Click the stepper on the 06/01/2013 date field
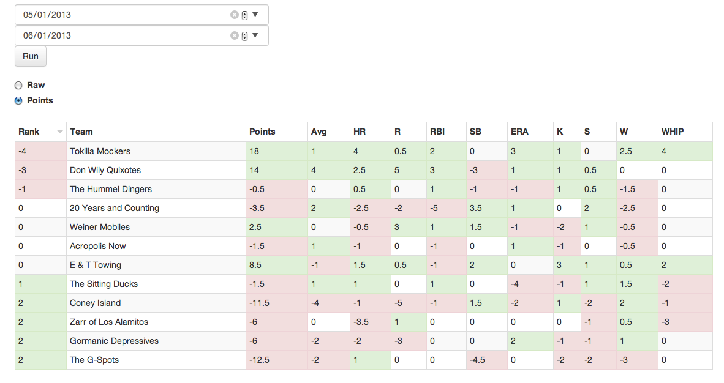This screenshot has height=383, width=724. click(x=244, y=35)
